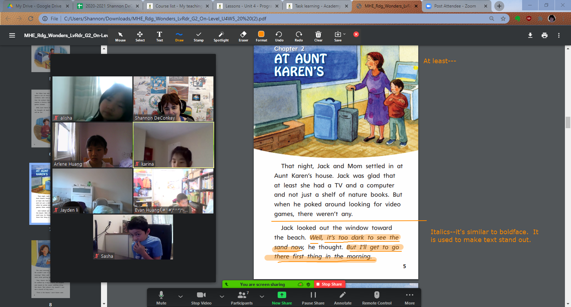Click the green encryption shield icon

coord(308,285)
